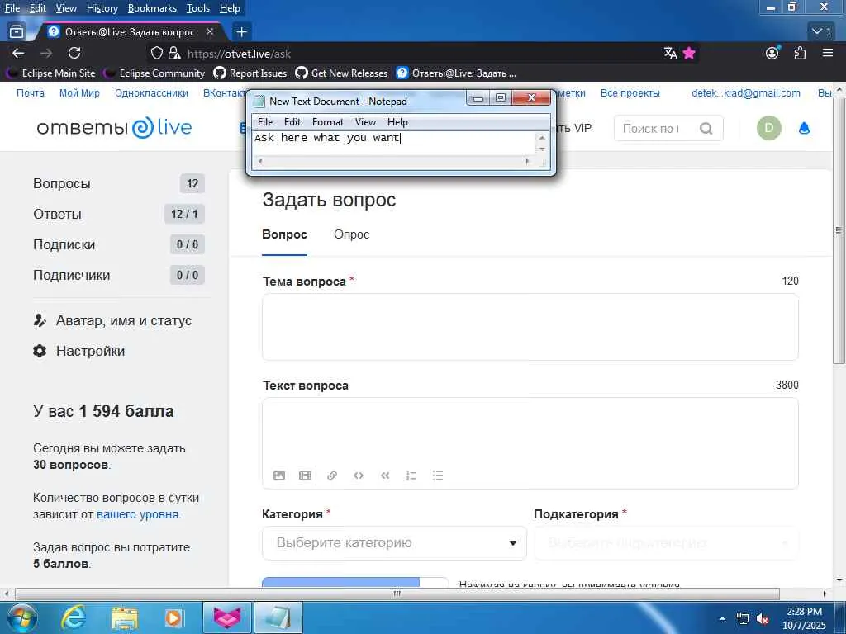Open Notepad Help menu

[397, 122]
